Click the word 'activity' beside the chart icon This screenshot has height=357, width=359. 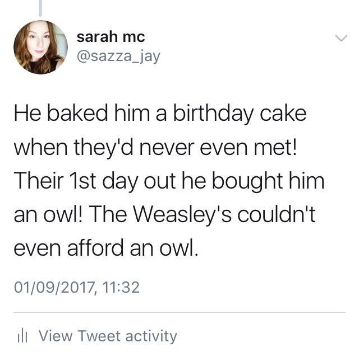tap(151, 336)
